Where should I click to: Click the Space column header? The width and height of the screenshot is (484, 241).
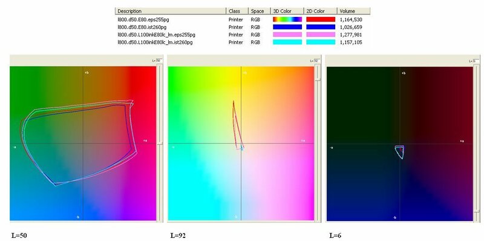[259, 11]
